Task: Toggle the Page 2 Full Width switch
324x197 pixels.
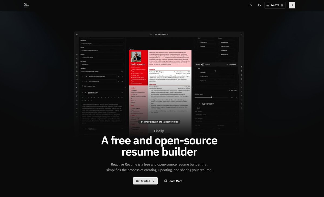Action: coord(202,64)
